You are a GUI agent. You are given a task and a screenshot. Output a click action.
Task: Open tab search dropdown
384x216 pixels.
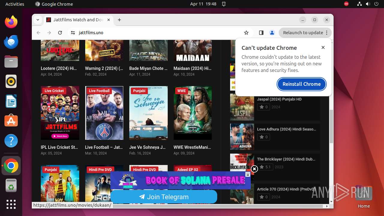[37, 20]
